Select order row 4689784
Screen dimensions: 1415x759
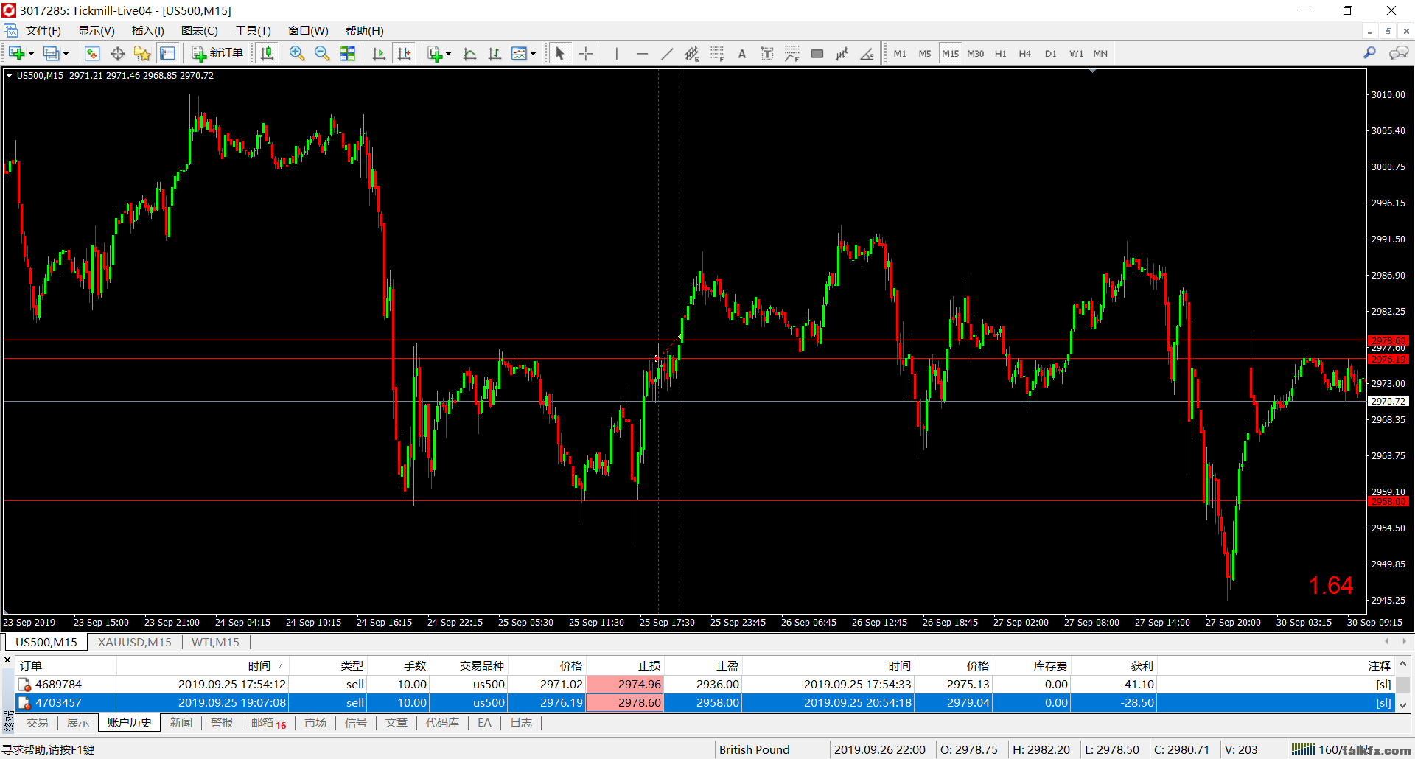pyautogui.click(x=704, y=684)
